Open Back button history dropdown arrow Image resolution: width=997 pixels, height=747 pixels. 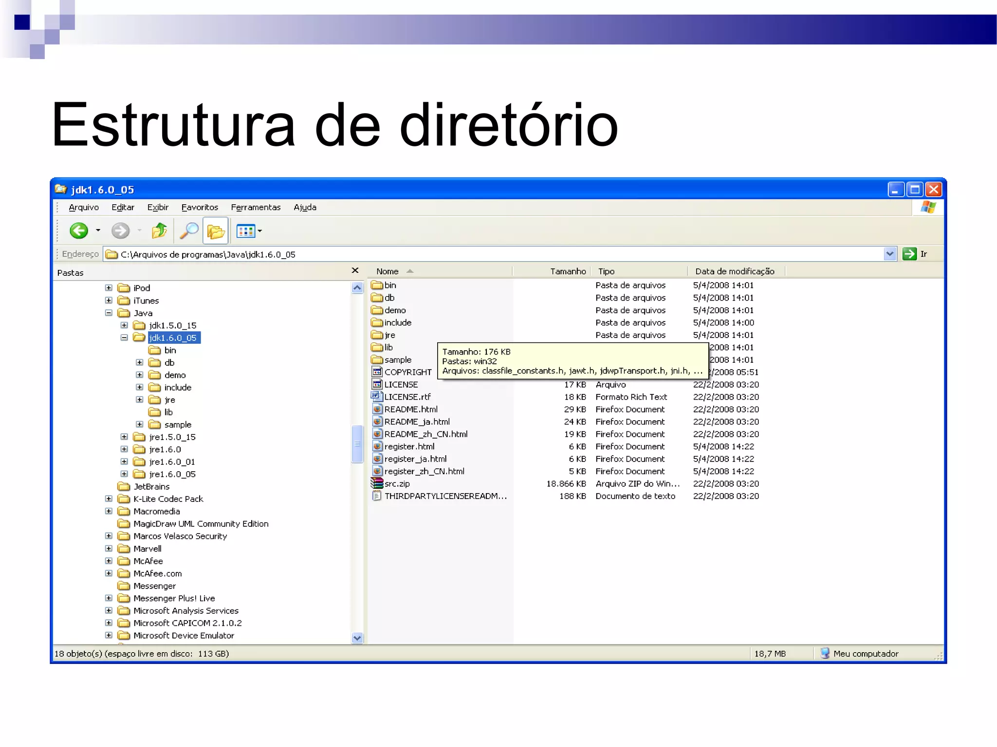[x=98, y=231]
